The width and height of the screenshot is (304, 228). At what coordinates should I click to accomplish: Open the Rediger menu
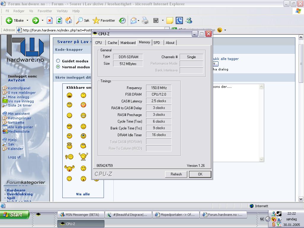coord(19,11)
